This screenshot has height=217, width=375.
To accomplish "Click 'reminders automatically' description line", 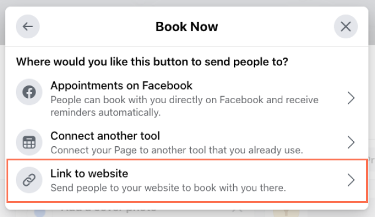I will point(106,113).
